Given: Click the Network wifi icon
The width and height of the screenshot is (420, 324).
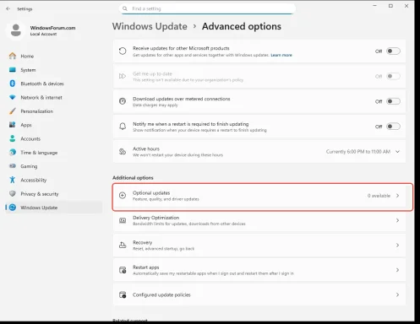Looking at the screenshot, I should (x=13, y=97).
